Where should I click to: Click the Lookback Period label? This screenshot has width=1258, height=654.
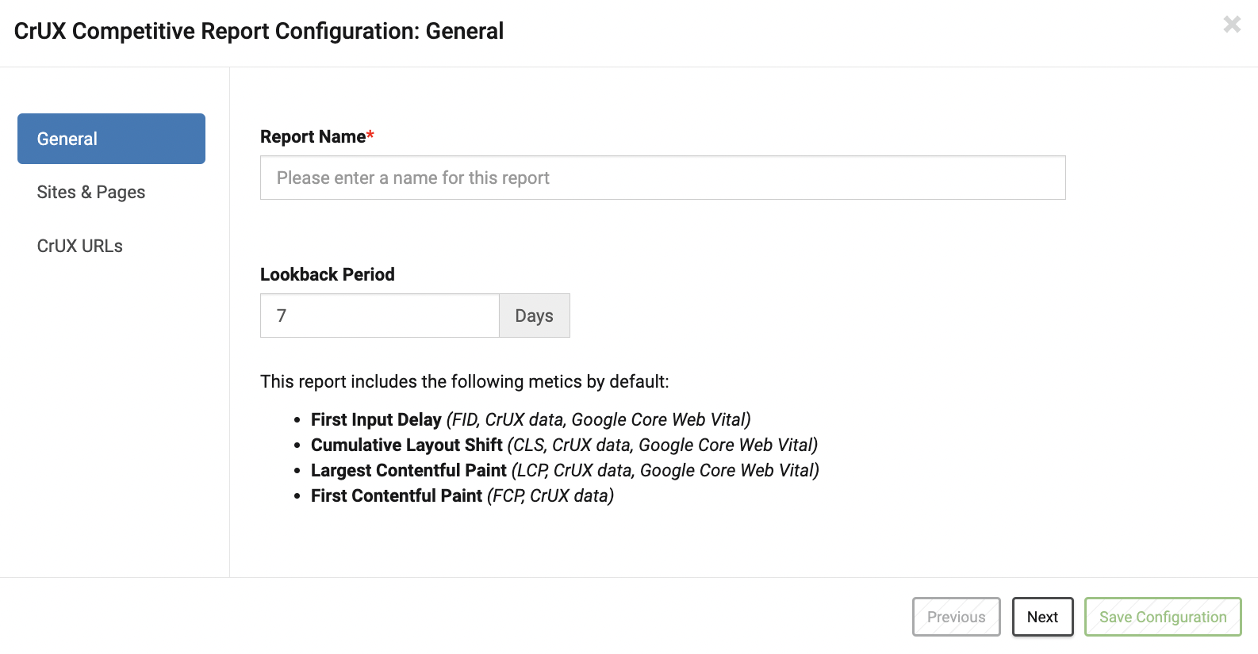[328, 274]
